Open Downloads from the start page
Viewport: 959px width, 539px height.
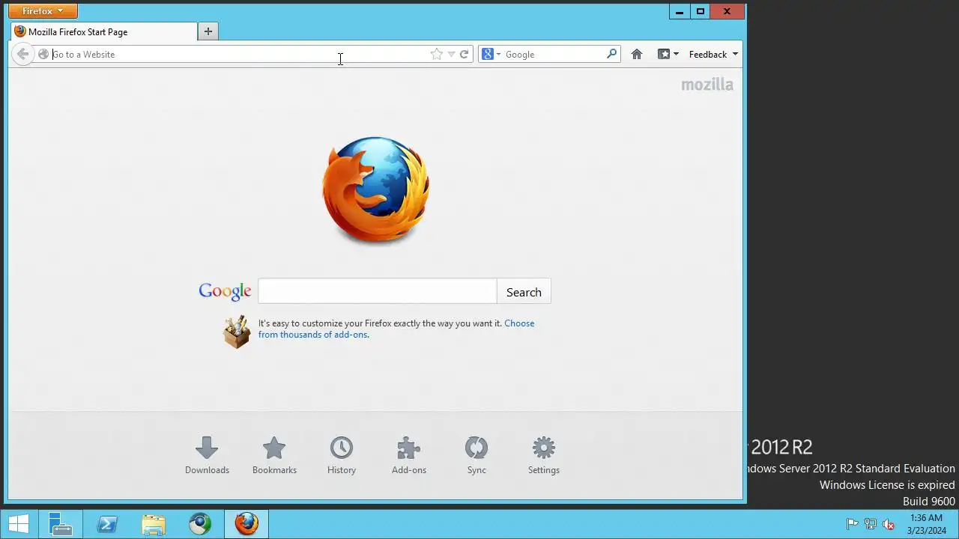click(x=207, y=455)
